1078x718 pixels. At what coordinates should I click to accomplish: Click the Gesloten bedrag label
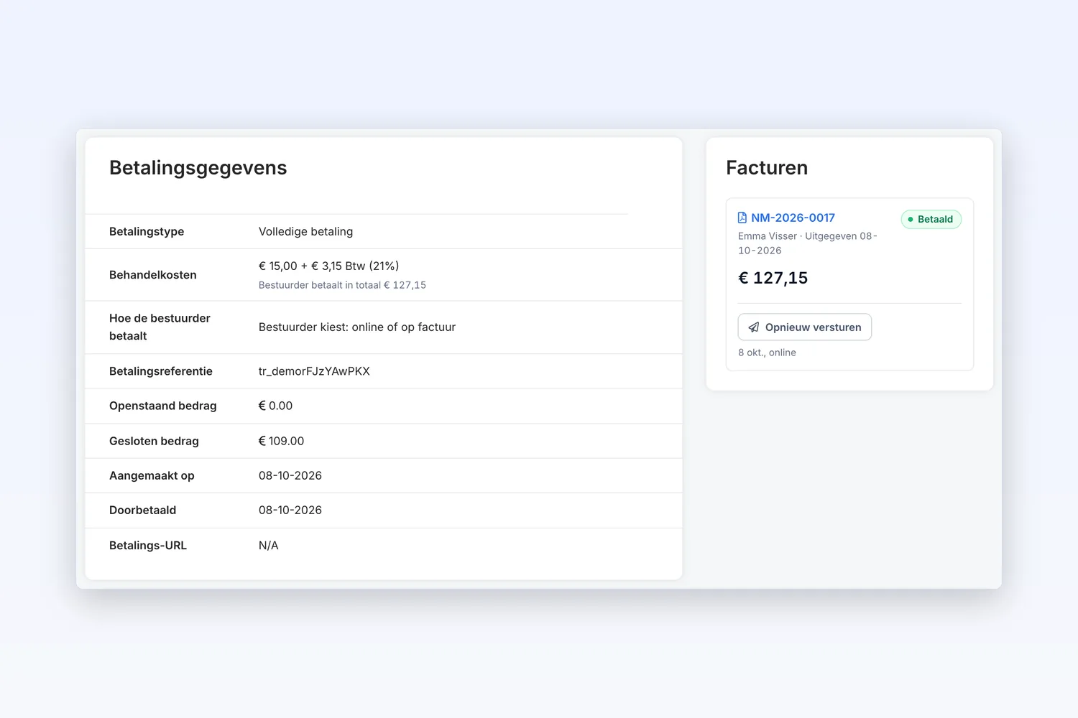pyautogui.click(x=154, y=442)
